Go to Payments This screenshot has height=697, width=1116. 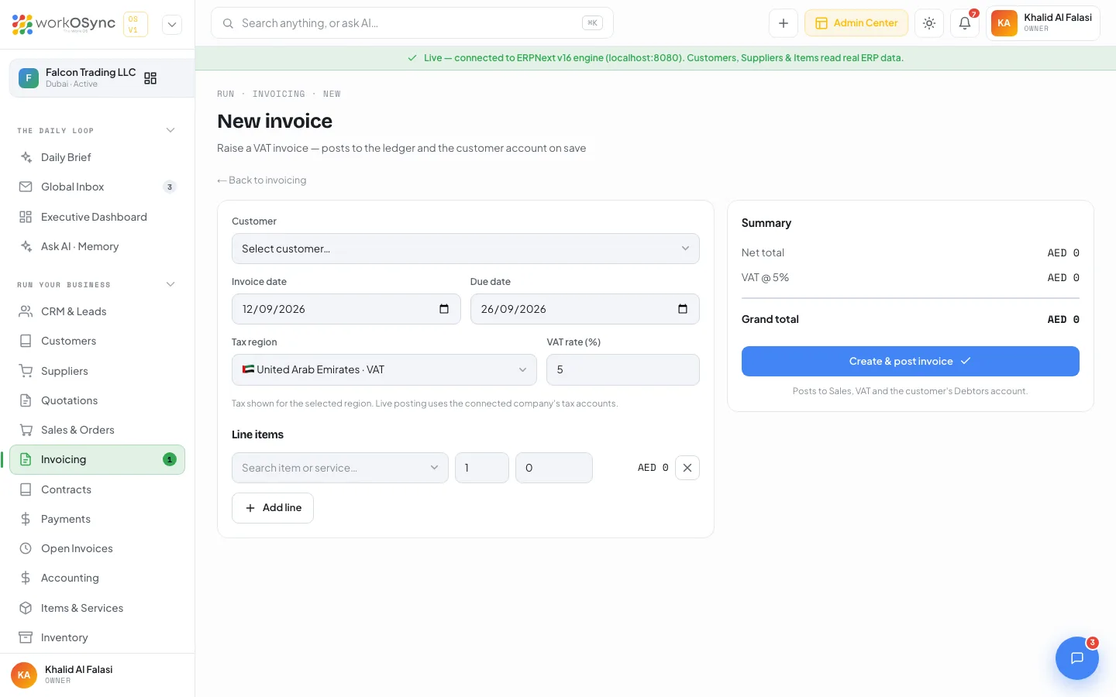[97, 519]
